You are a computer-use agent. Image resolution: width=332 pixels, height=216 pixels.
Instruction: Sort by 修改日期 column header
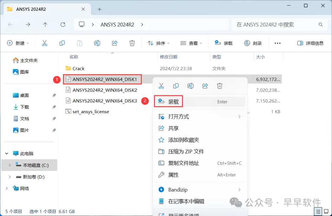click(x=168, y=57)
